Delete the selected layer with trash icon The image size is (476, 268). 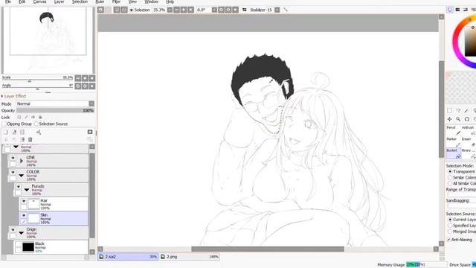(x=30, y=139)
